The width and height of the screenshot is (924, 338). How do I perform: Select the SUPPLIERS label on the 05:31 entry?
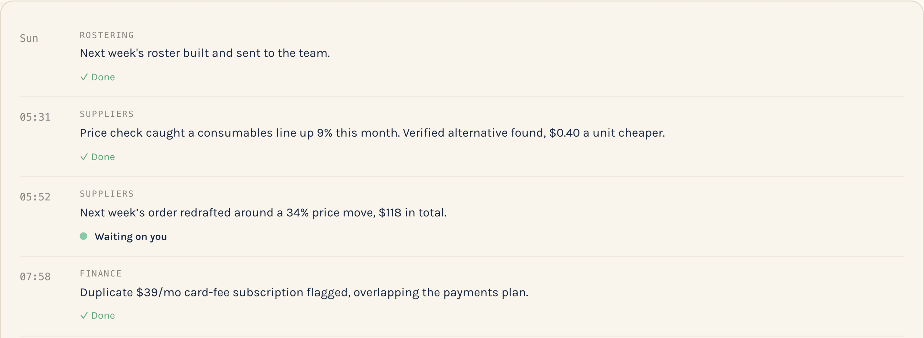tap(106, 114)
